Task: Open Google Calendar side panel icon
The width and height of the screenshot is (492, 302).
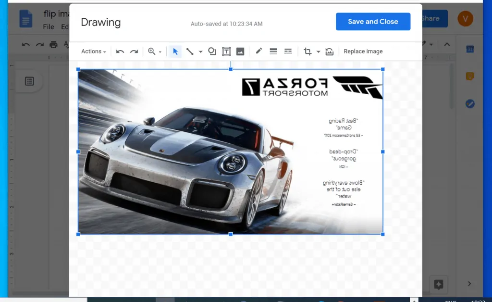Action: pos(470,49)
